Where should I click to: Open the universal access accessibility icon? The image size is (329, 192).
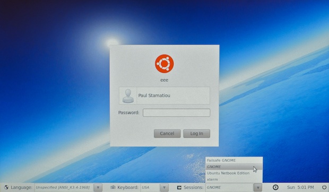click(275, 187)
